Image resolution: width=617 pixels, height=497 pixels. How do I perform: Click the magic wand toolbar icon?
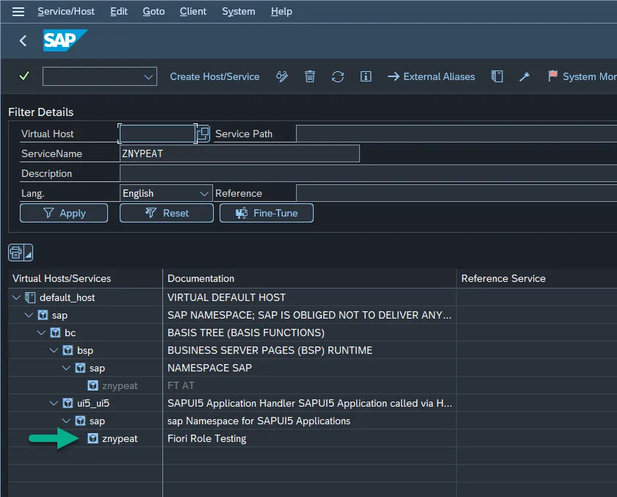[524, 76]
